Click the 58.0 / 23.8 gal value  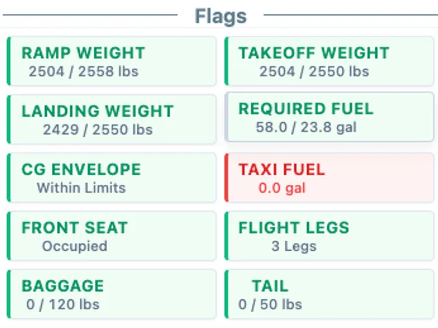(306, 128)
